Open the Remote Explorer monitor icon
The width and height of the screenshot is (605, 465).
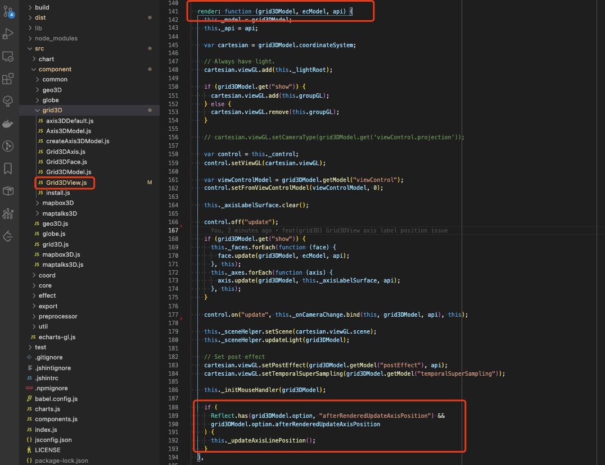[x=8, y=57]
